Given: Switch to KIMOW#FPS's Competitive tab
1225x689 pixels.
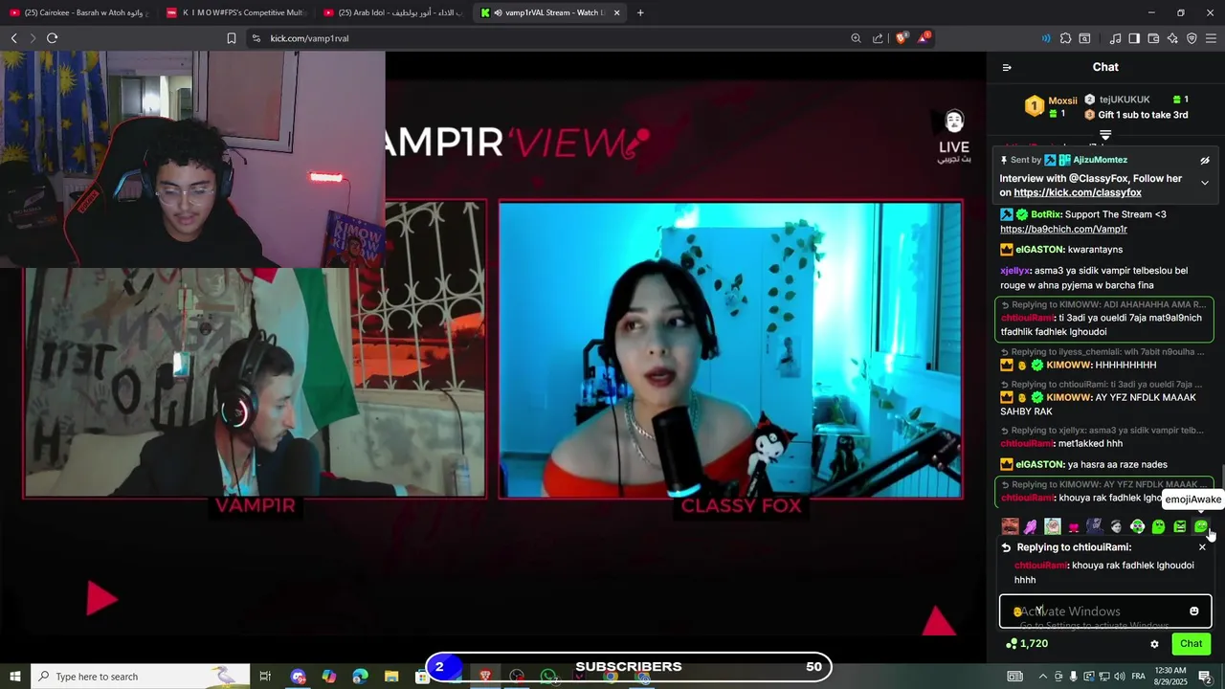Looking at the screenshot, I should [236, 12].
